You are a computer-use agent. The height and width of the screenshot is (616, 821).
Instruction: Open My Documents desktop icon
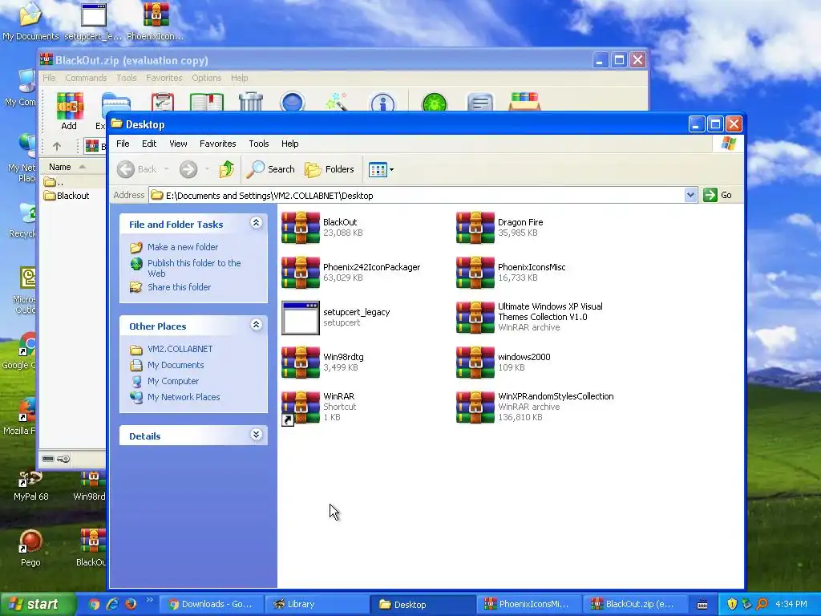(30, 21)
